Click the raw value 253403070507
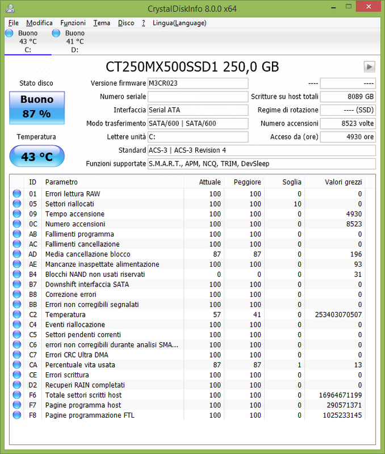 click(x=338, y=314)
